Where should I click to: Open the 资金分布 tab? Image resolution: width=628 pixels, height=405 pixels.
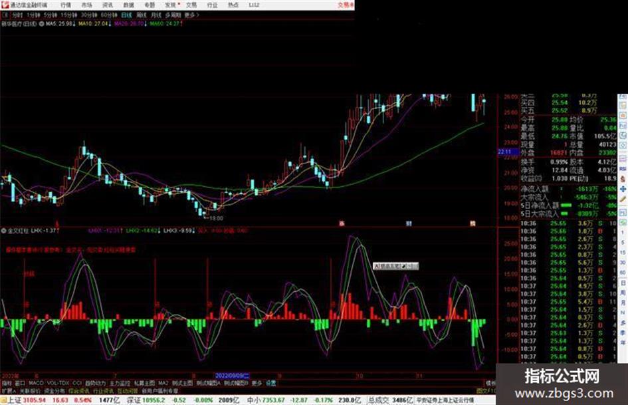click(54, 390)
